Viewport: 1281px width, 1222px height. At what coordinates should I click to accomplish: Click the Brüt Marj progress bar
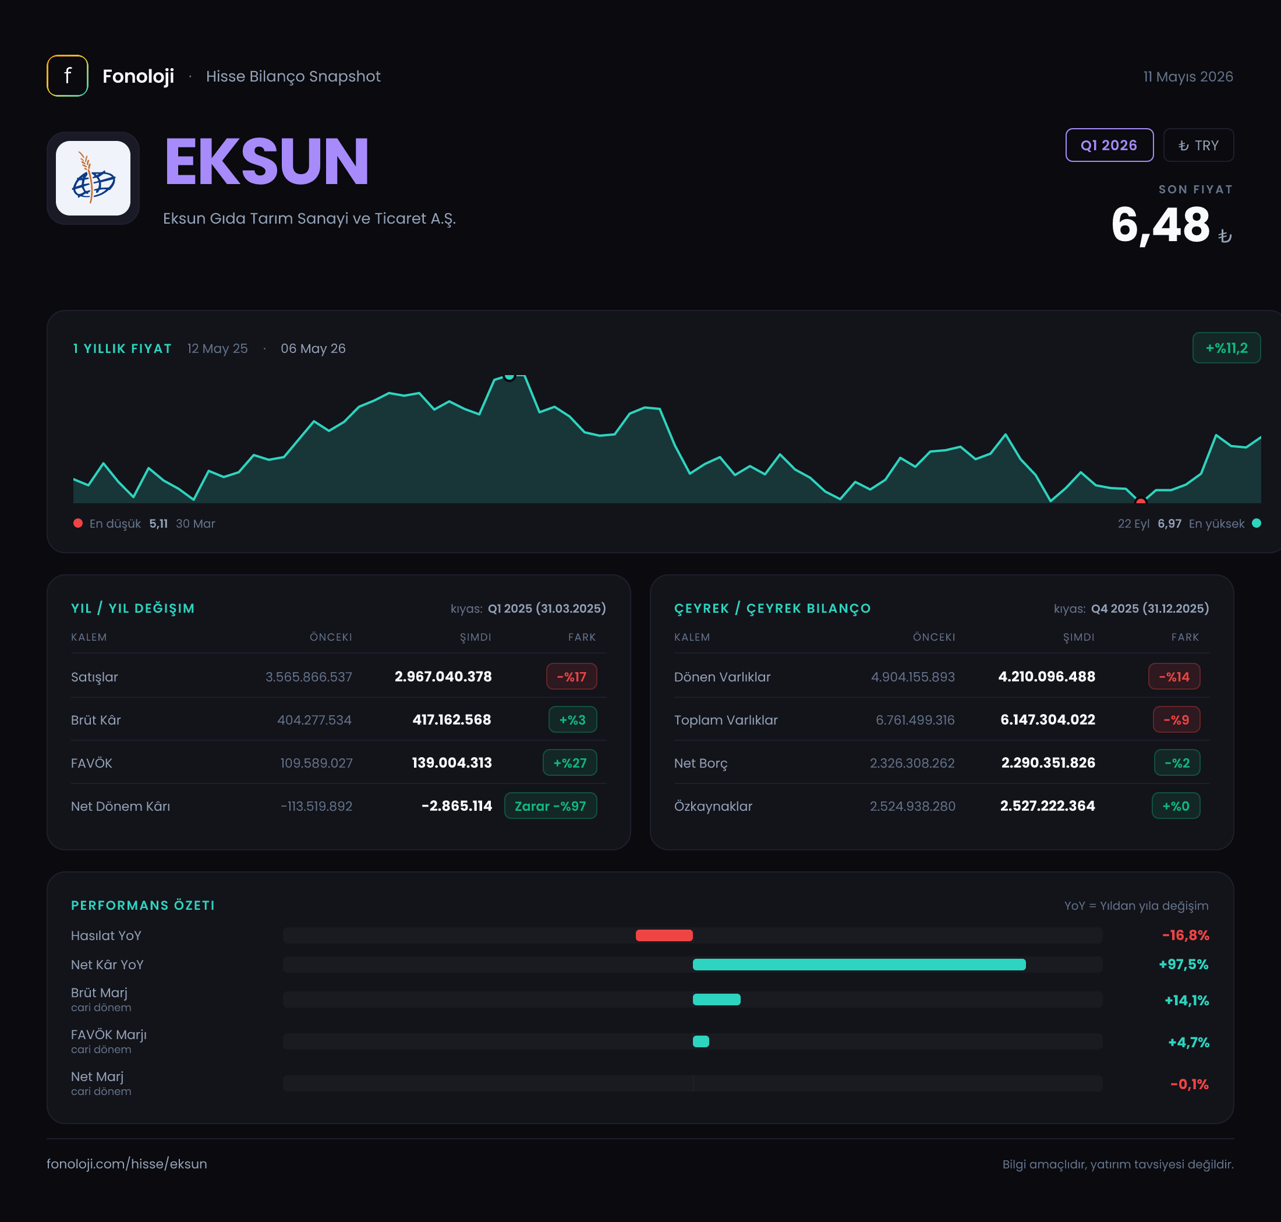pyautogui.click(x=716, y=1000)
